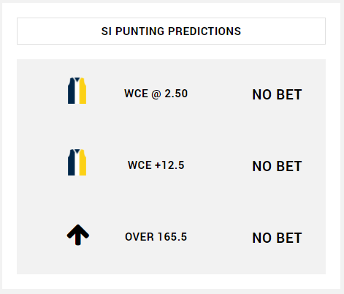Screen dimensions: 344x294
Task: Click the 165.5 total points value
Action: (x=172, y=237)
